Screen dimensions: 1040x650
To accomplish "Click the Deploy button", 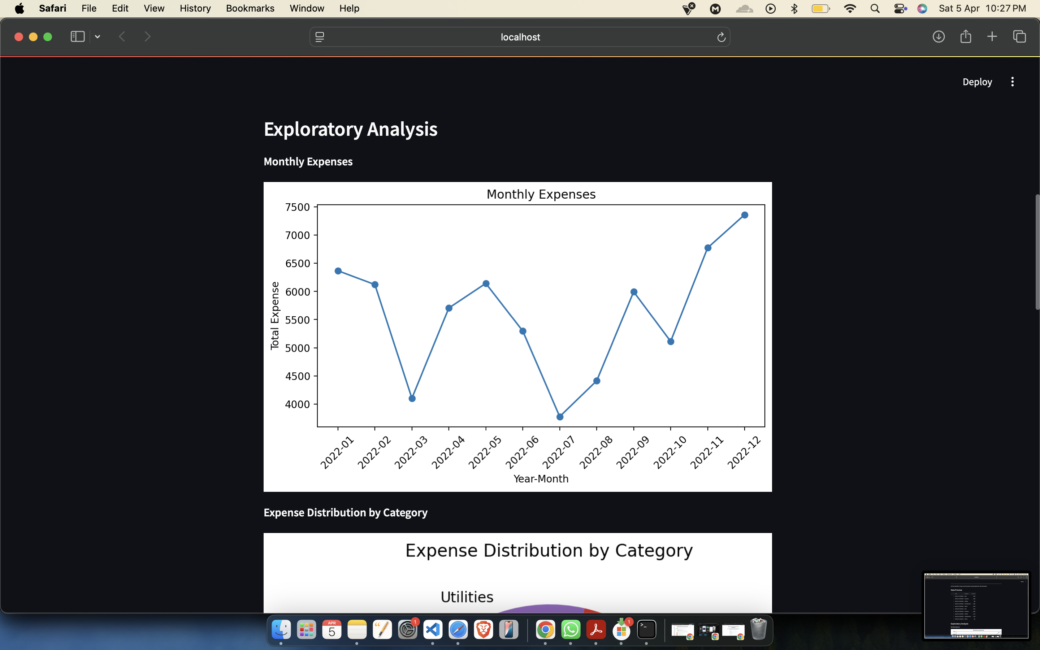I will point(977,82).
